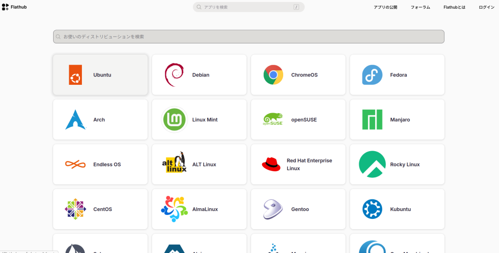Select the Endless OS infinity logo
Image resolution: width=499 pixels, height=253 pixels.
(x=76, y=165)
